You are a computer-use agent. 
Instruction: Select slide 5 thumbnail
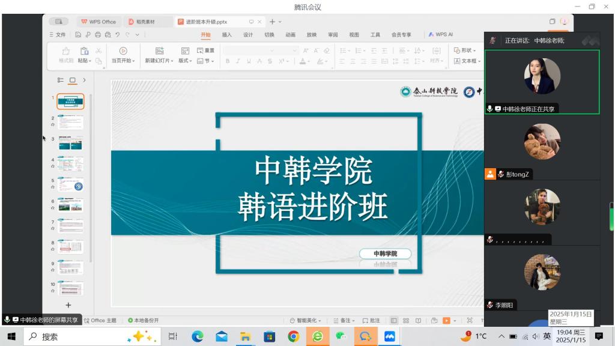(x=70, y=185)
